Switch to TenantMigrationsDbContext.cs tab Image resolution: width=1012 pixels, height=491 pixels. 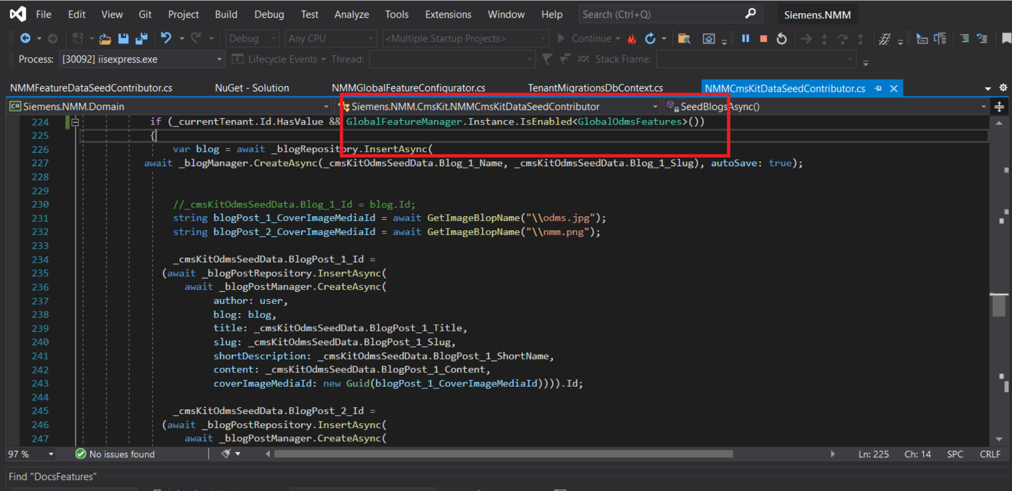pyautogui.click(x=595, y=88)
